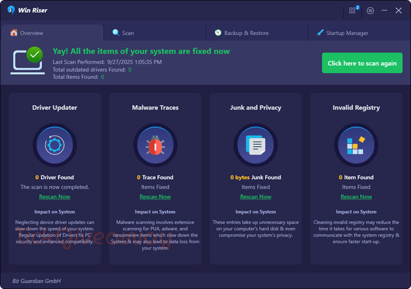The height and width of the screenshot is (289, 411).
Task: Close the Win Riser window
Action: click(x=398, y=11)
